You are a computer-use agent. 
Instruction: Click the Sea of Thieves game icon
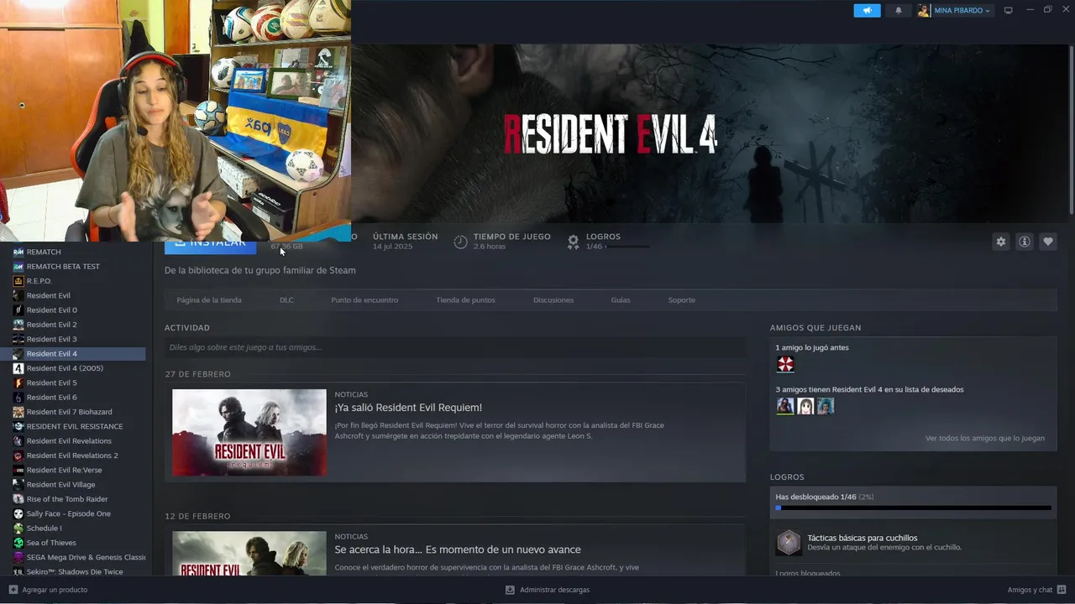click(18, 543)
